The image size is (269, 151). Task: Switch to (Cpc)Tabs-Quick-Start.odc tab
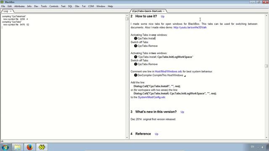pos(147,11)
